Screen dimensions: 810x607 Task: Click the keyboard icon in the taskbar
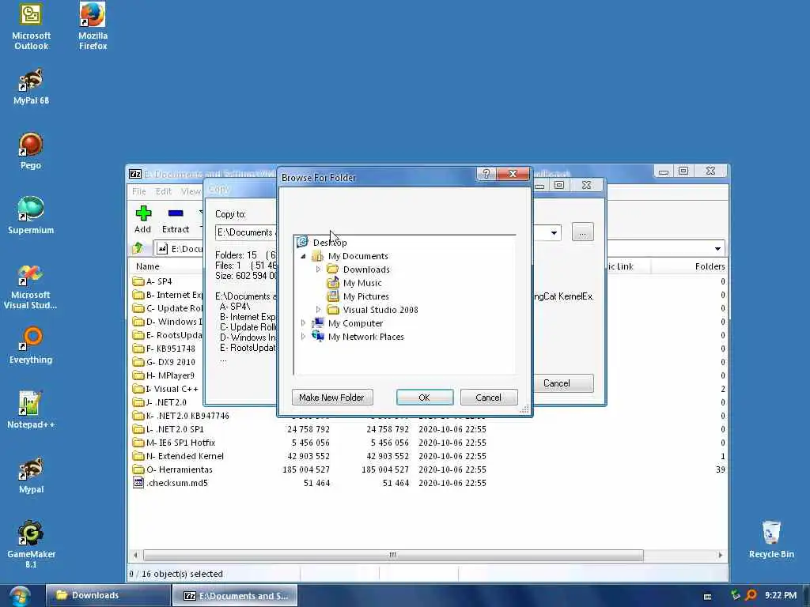(x=708, y=596)
